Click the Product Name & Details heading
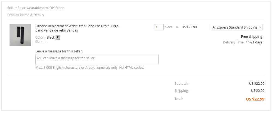Viewport: 272px width, 113px height. click(x=26, y=15)
